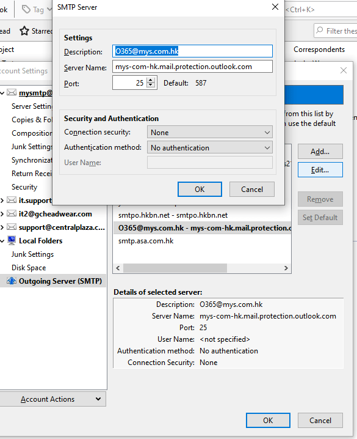Click the Local Folders computer icon

point(12,240)
